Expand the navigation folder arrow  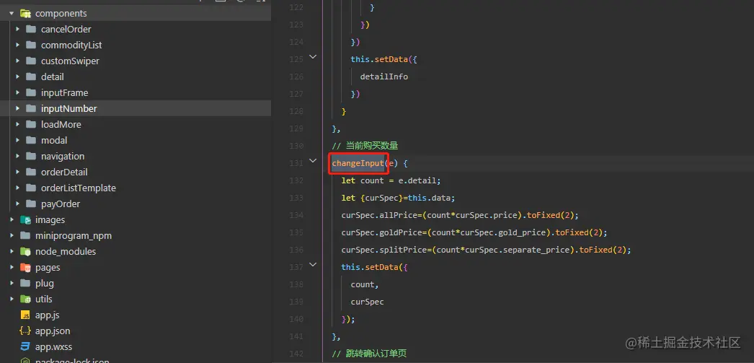(x=17, y=157)
